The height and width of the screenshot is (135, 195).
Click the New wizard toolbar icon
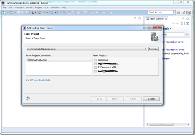(5, 12)
